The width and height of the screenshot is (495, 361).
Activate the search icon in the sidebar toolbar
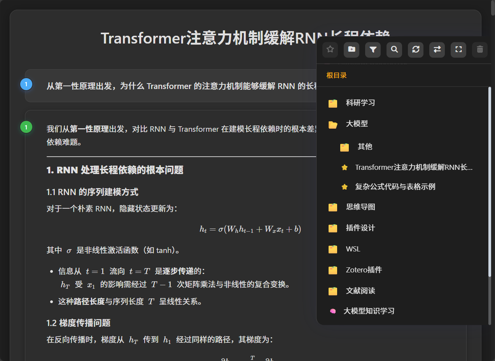click(x=394, y=50)
